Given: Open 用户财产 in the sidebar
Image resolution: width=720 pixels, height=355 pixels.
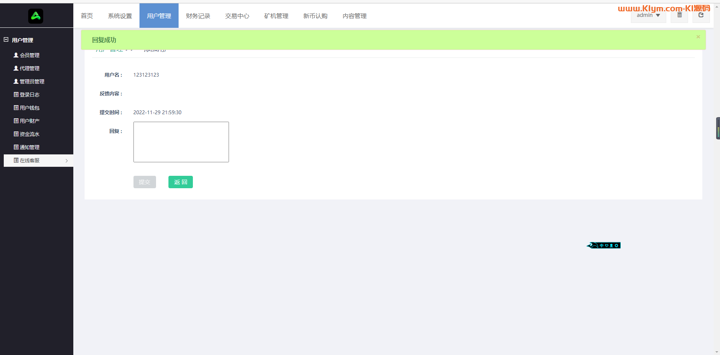Looking at the screenshot, I should pos(26,121).
